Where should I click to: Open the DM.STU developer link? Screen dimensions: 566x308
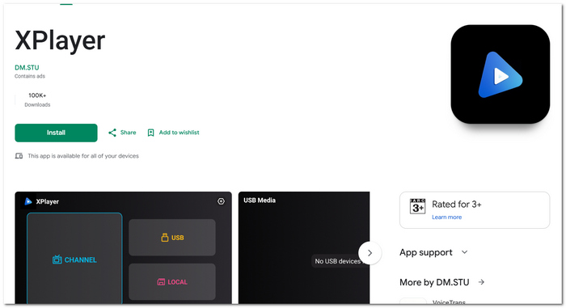(27, 68)
